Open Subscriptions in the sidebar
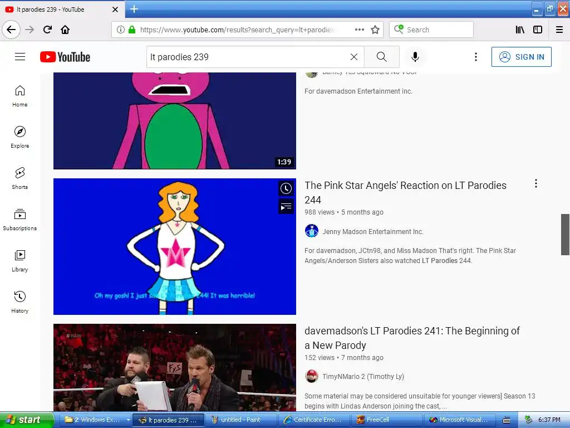 coord(19,220)
